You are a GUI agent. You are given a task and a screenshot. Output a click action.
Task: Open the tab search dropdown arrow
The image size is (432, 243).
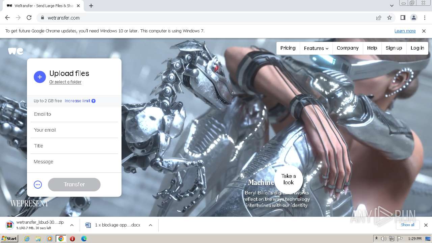click(x=391, y=6)
